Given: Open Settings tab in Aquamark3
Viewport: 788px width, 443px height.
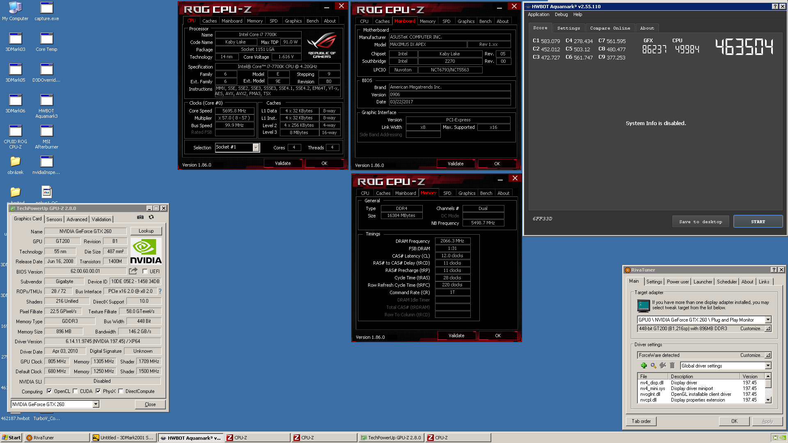Looking at the screenshot, I should (568, 28).
